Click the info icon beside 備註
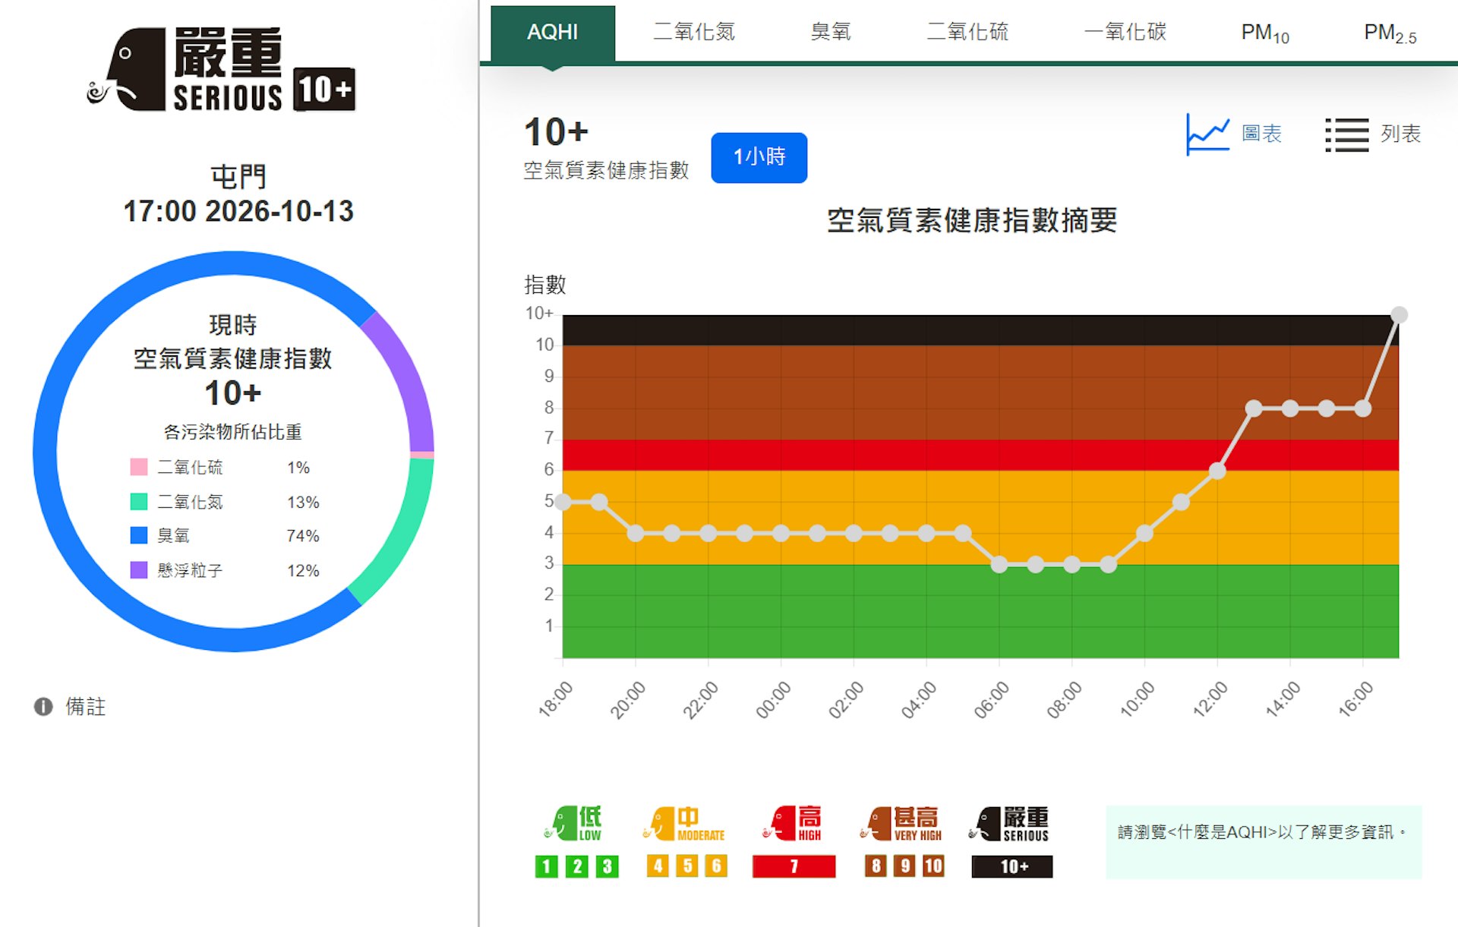Screen dimensions: 1458x927 pos(43,707)
